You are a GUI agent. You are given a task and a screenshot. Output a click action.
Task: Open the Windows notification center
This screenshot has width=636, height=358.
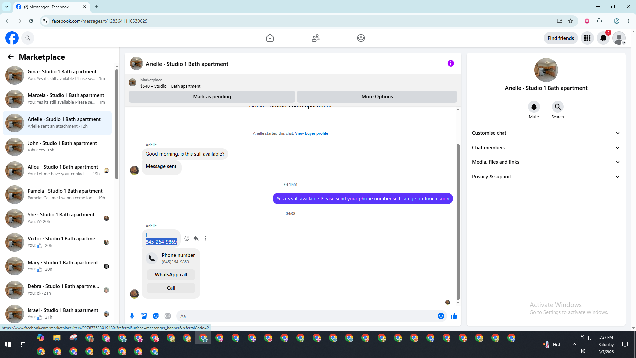625,345
